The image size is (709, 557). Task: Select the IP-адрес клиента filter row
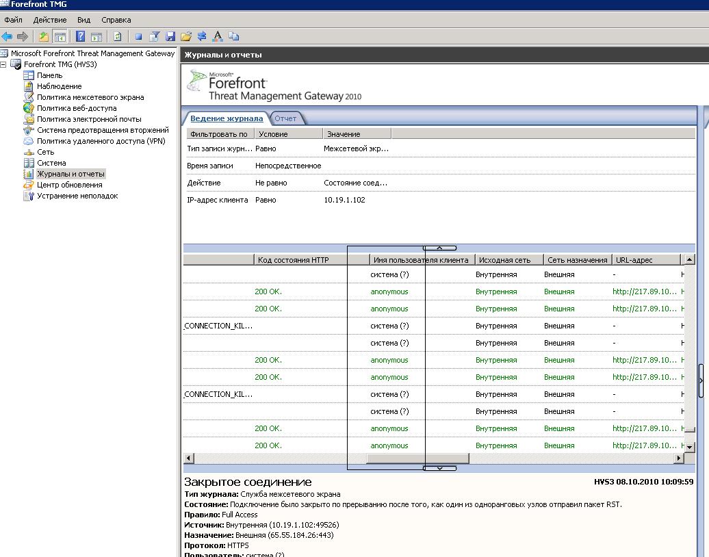(x=441, y=200)
